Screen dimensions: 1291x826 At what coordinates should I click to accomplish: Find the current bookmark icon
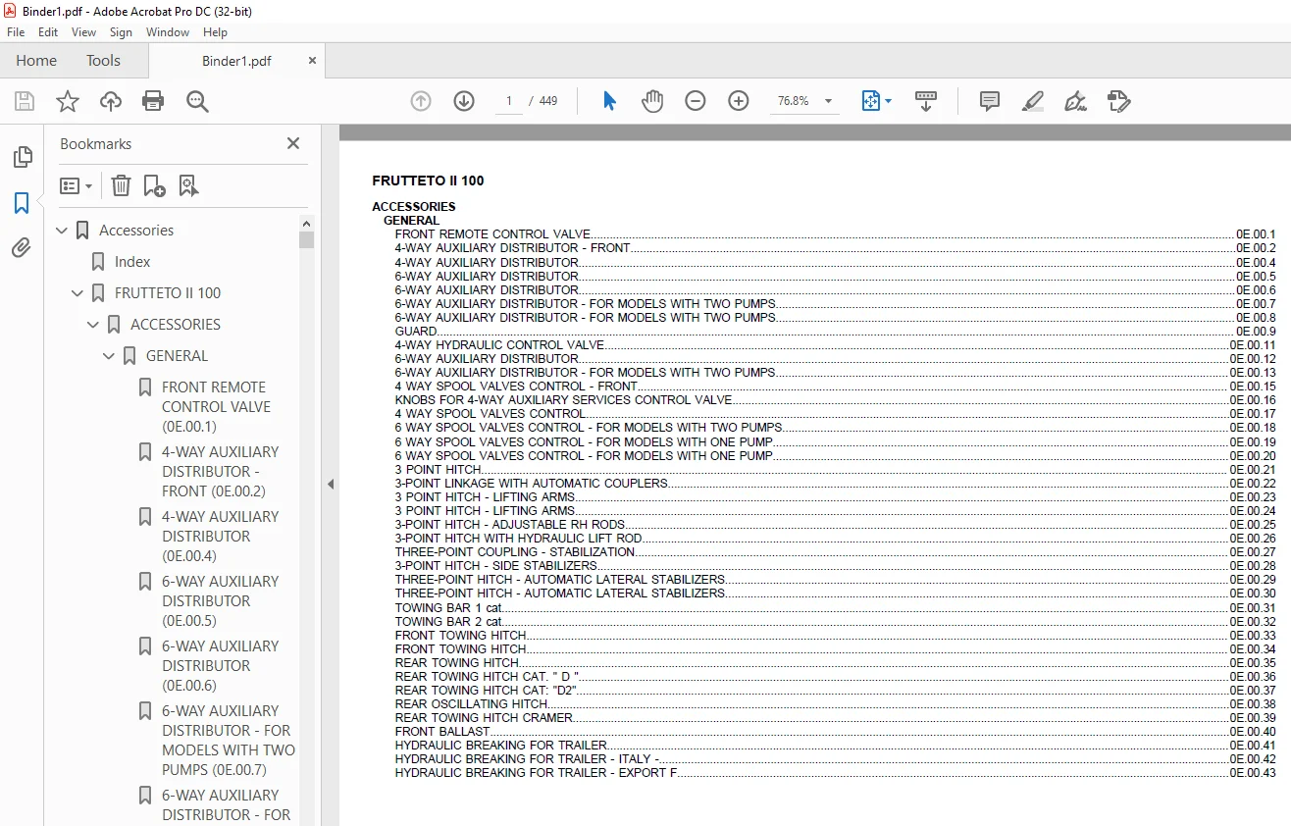[x=188, y=185]
